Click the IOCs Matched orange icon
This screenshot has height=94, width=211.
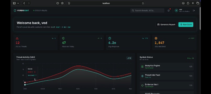156,38
